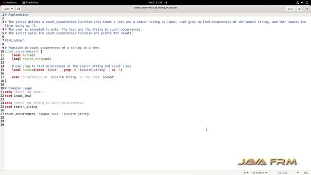The height and width of the screenshot is (175, 311).
Task: Open the Ln 1, Col 1 position dropdown
Action: [288, 173]
